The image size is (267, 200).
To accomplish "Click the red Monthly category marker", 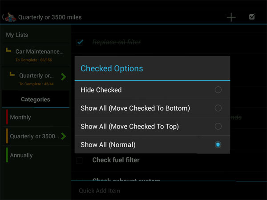I will pos(7,117).
